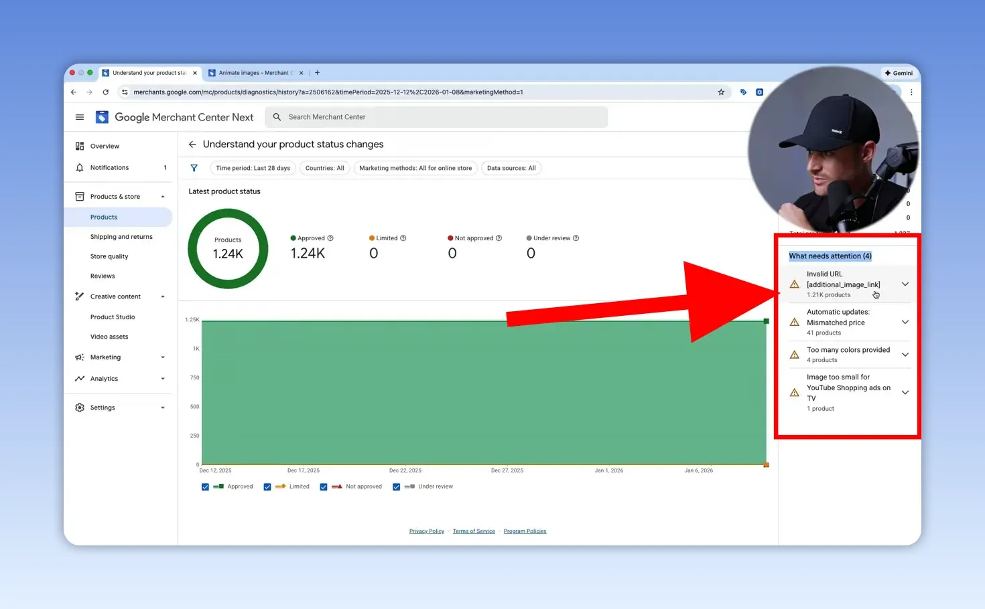Expand the Automatic updates Mismatched price issue
Viewport: 985px width, 609px height.
point(905,323)
